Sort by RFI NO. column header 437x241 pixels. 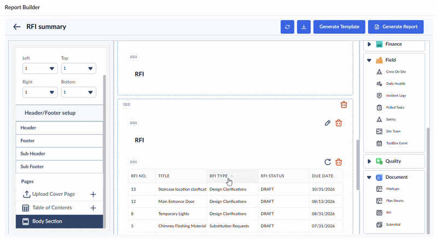pos(141,176)
